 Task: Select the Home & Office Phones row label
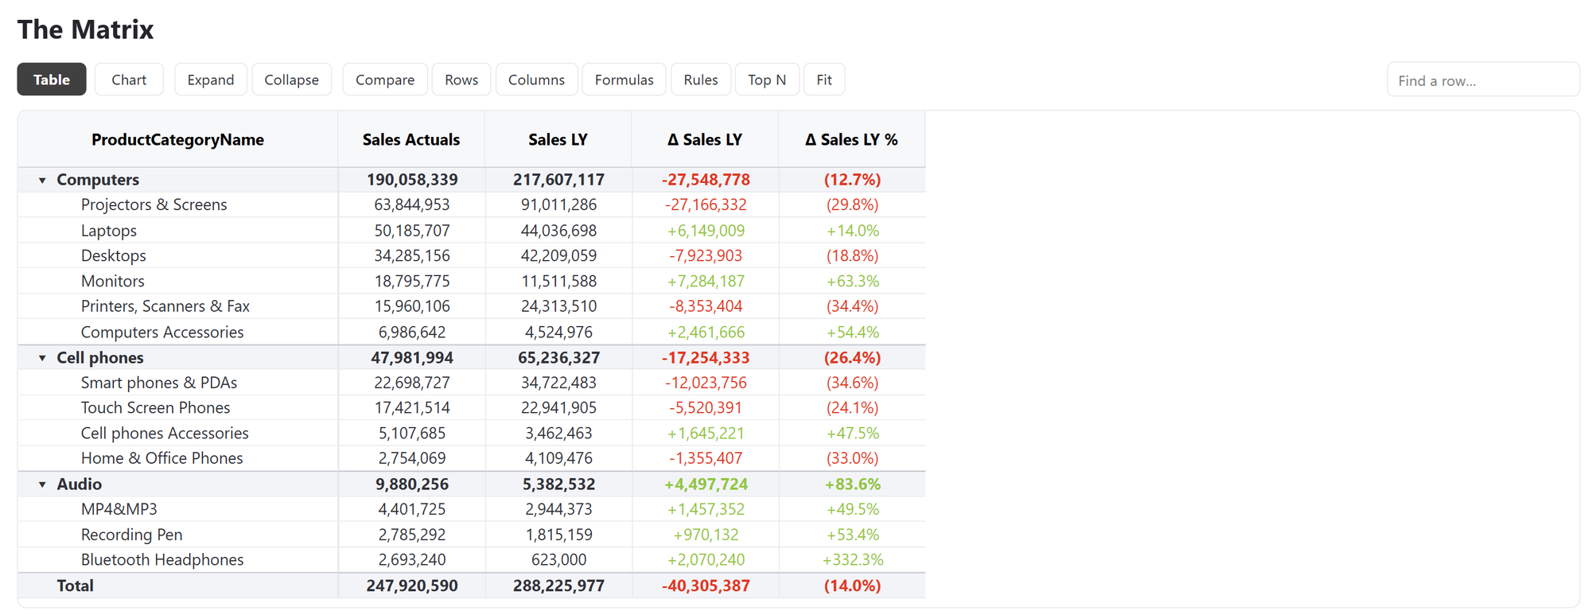161,458
